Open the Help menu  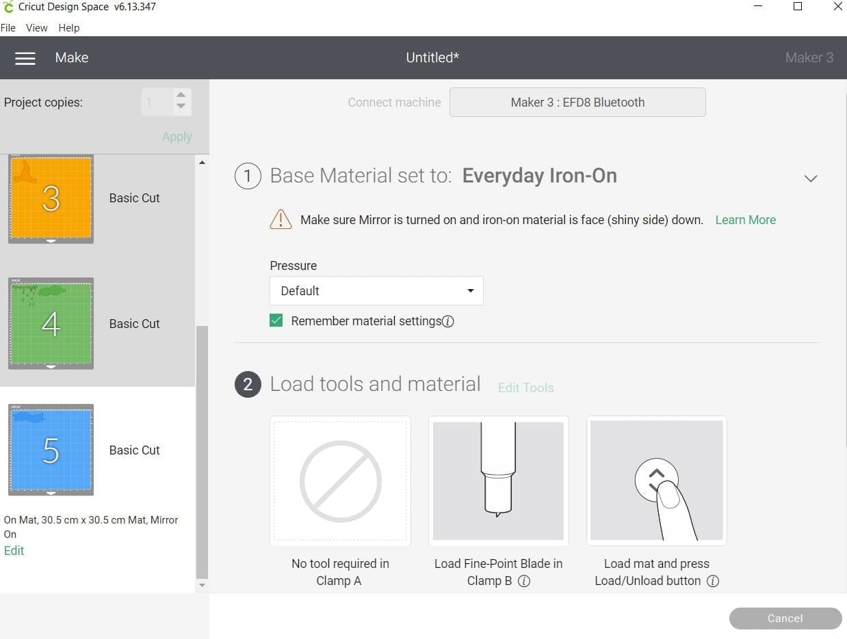click(69, 28)
